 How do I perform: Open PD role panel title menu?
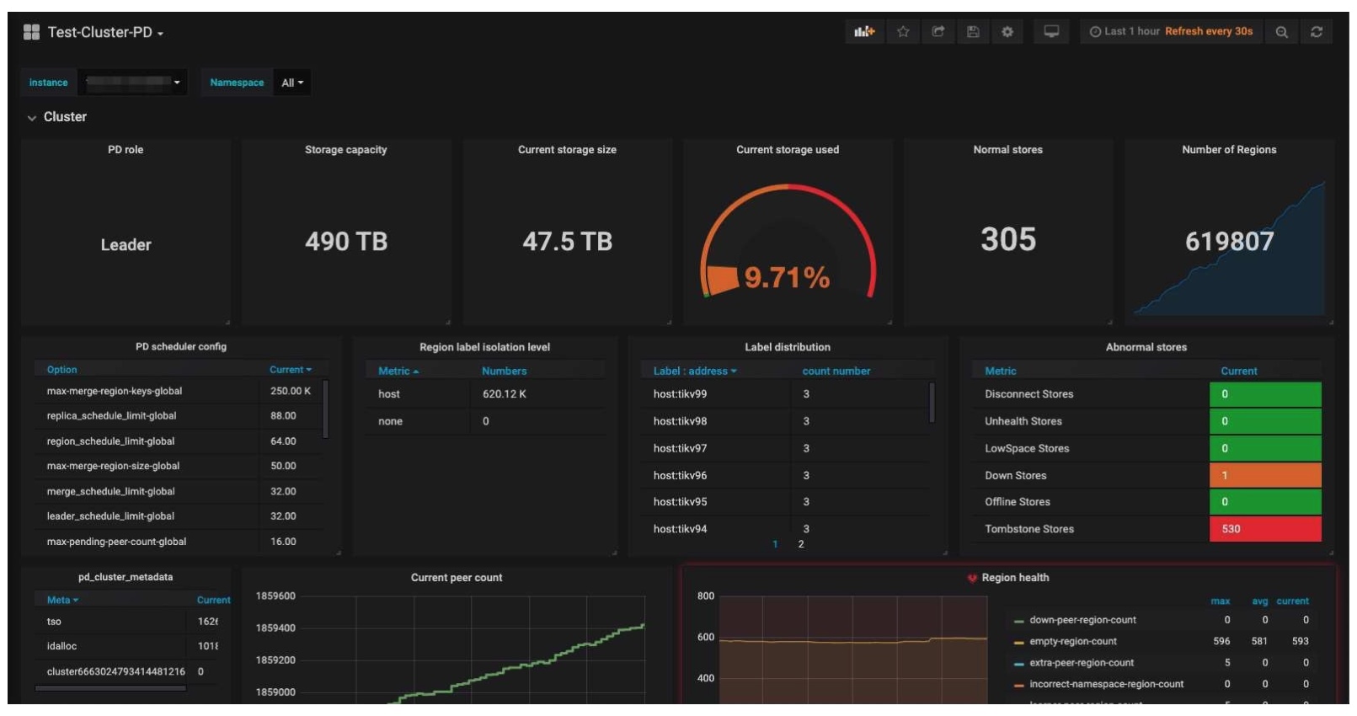tap(126, 150)
